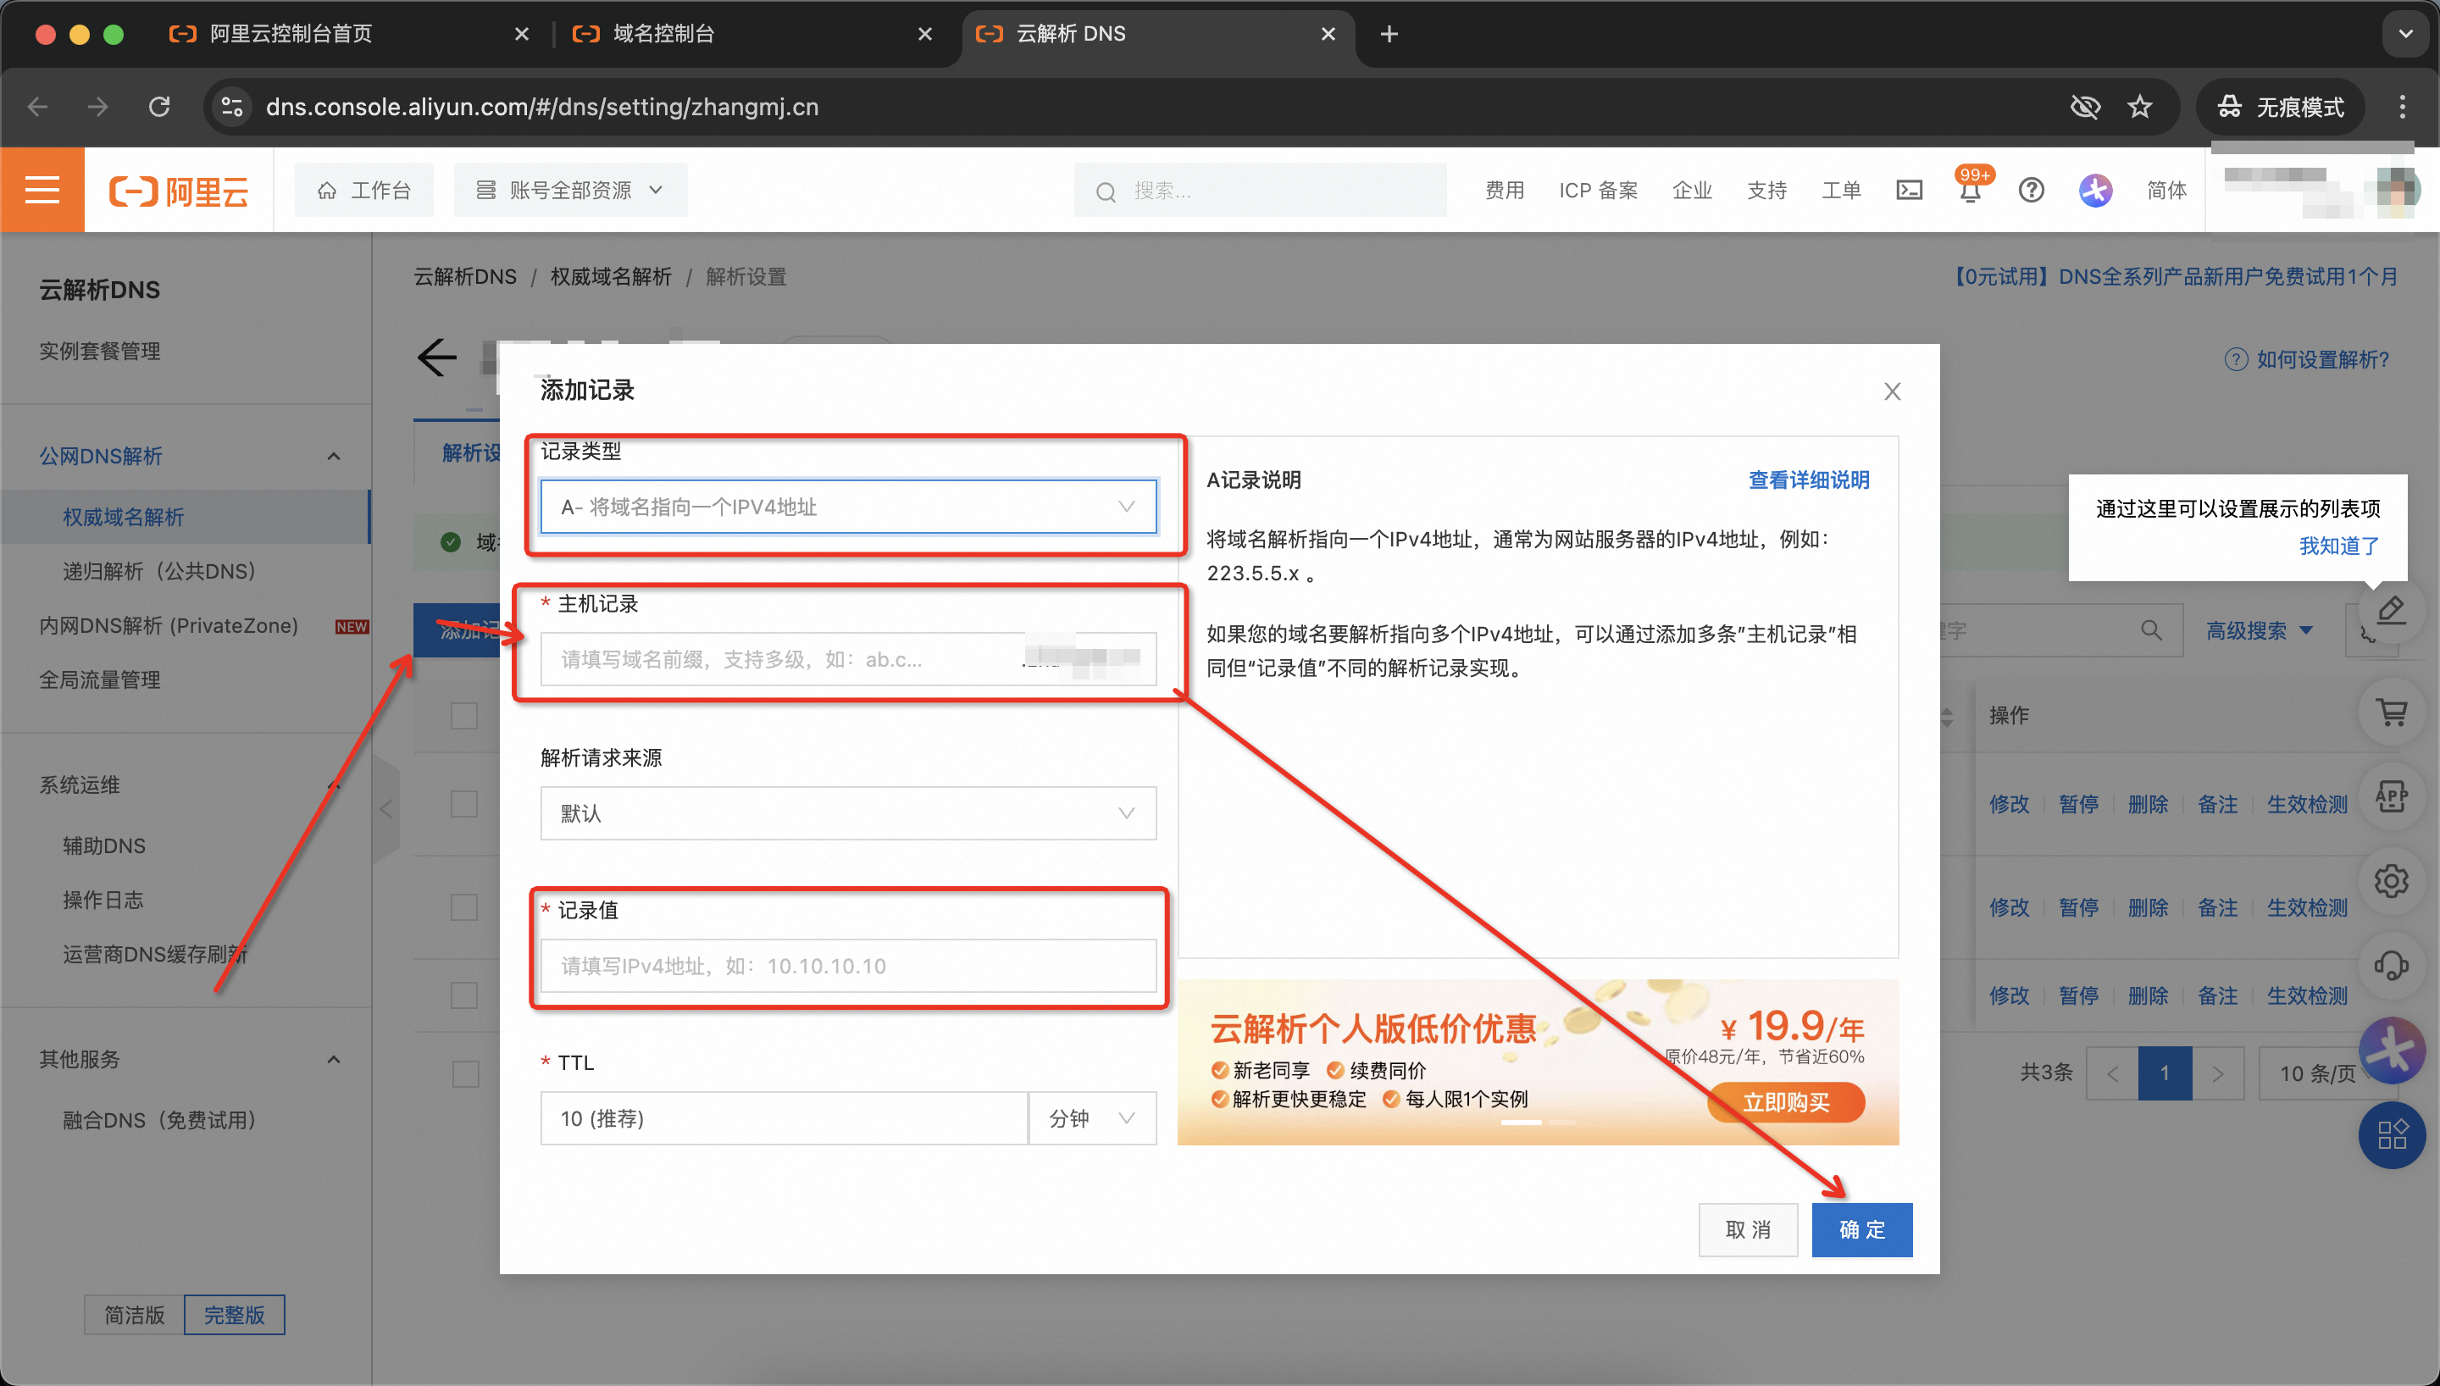Click the search magnifier in records list
This screenshot has width=2440, height=1386.
2151,629
